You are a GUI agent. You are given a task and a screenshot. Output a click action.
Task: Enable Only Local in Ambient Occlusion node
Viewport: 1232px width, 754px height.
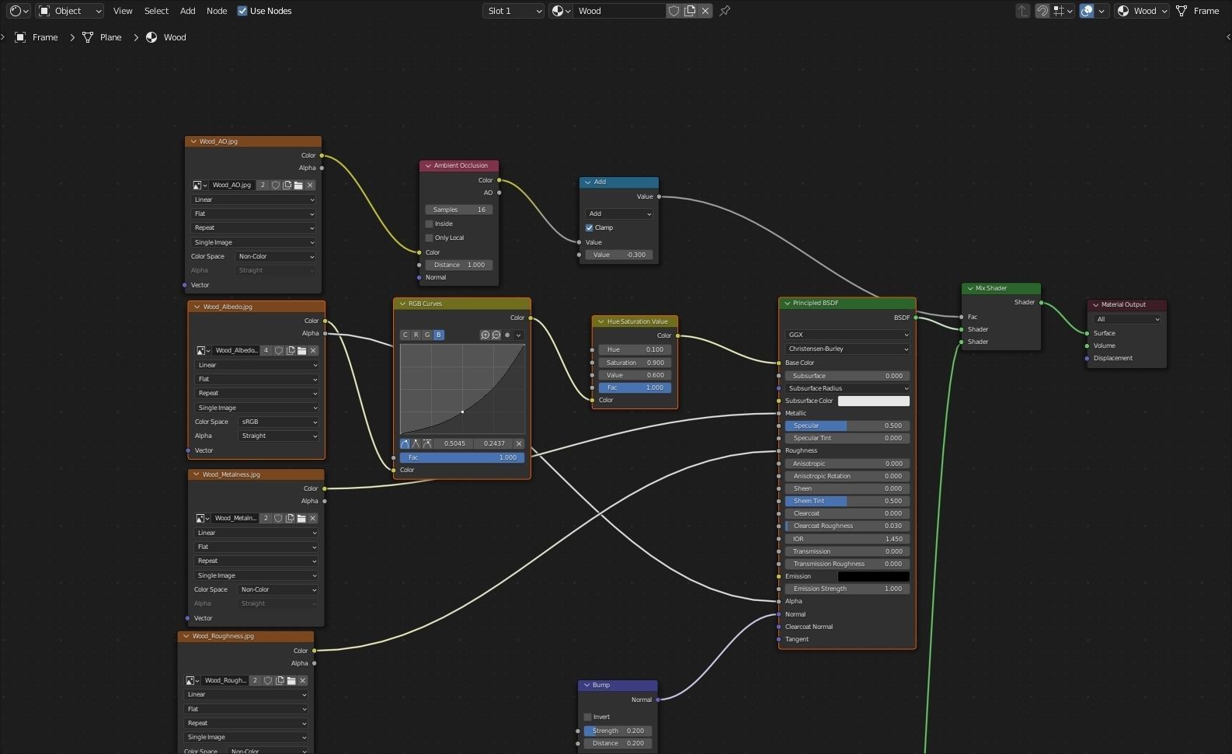[429, 238]
